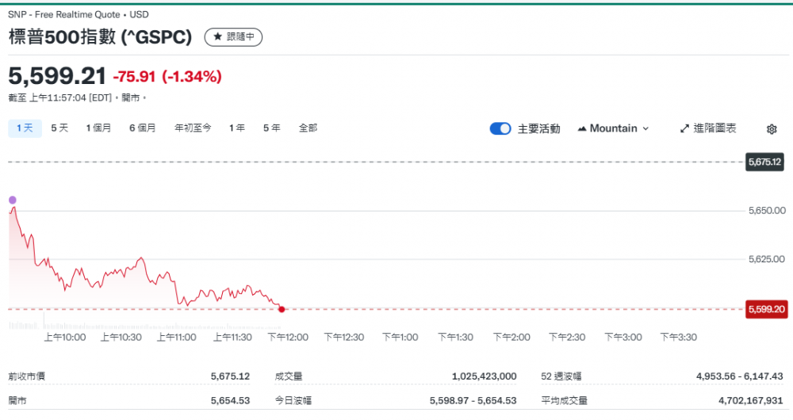
Task: Click the purple marker dot at chart start
Action: tap(12, 200)
